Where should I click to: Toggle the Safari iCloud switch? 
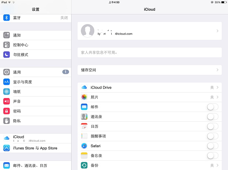(x=212, y=146)
